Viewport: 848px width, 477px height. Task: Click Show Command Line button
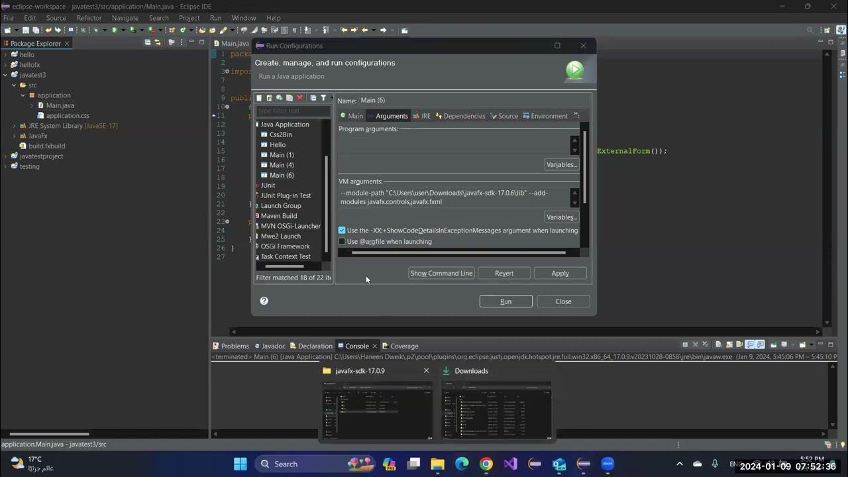tap(441, 273)
